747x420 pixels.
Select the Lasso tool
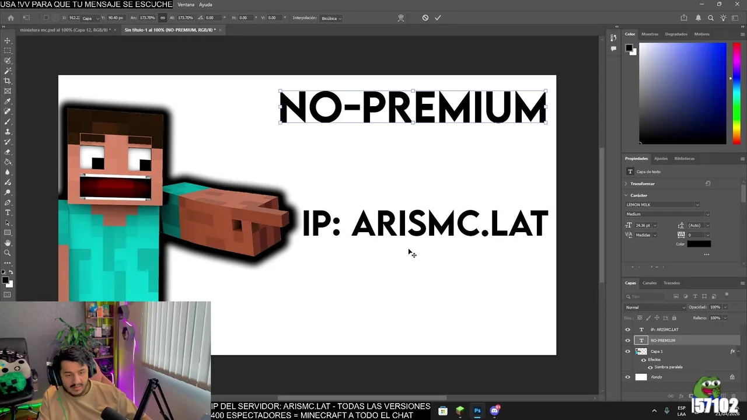[x=8, y=61]
